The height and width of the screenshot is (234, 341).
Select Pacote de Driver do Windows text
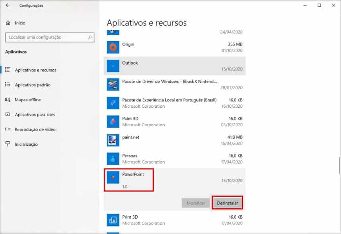point(169,82)
